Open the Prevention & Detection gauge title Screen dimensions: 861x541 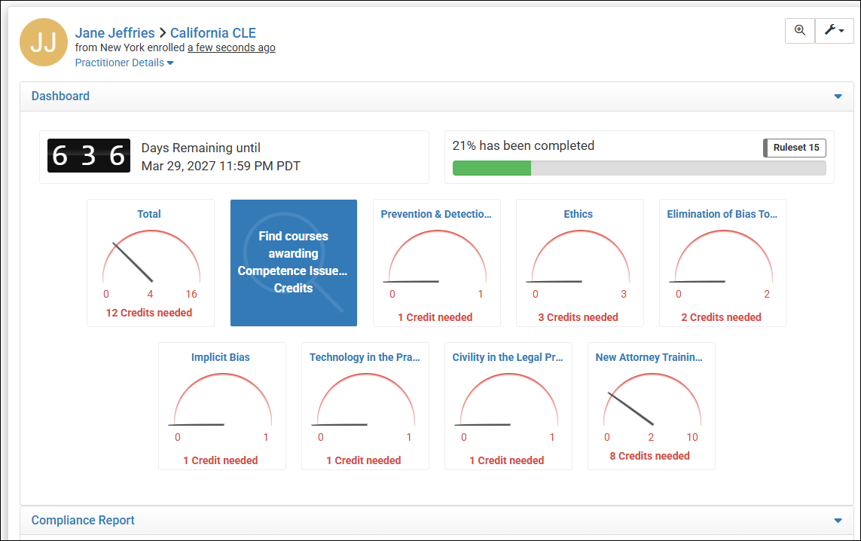pos(437,214)
